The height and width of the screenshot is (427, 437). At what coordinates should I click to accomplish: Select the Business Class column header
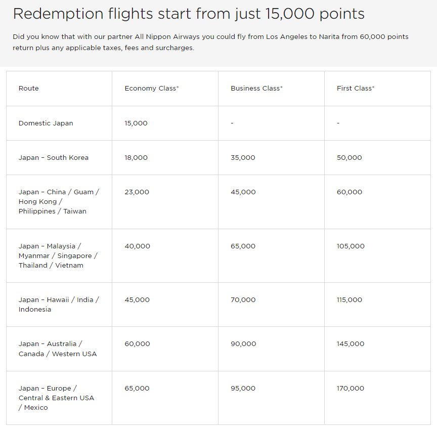click(x=256, y=89)
